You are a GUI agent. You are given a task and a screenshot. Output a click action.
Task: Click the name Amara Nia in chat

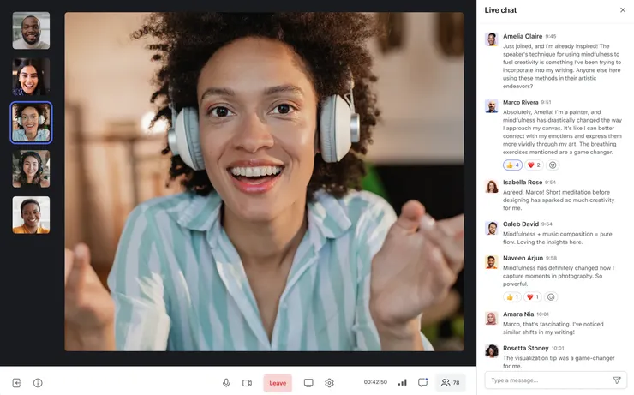[x=518, y=314]
